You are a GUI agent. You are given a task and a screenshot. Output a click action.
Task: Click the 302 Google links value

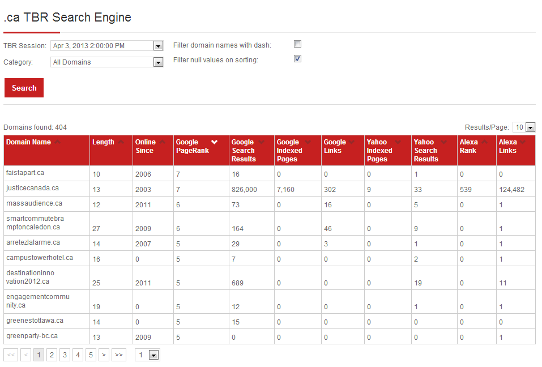coord(330,190)
